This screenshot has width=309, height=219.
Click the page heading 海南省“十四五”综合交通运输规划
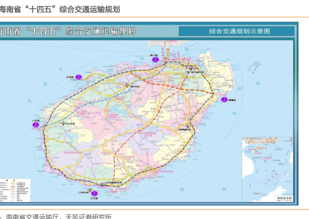pos(59,9)
